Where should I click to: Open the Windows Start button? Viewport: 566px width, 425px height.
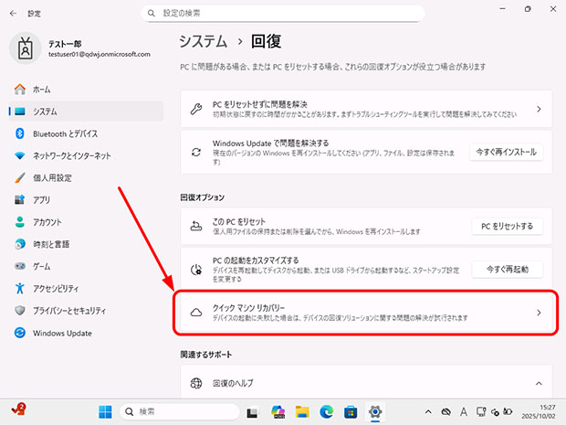click(x=105, y=411)
